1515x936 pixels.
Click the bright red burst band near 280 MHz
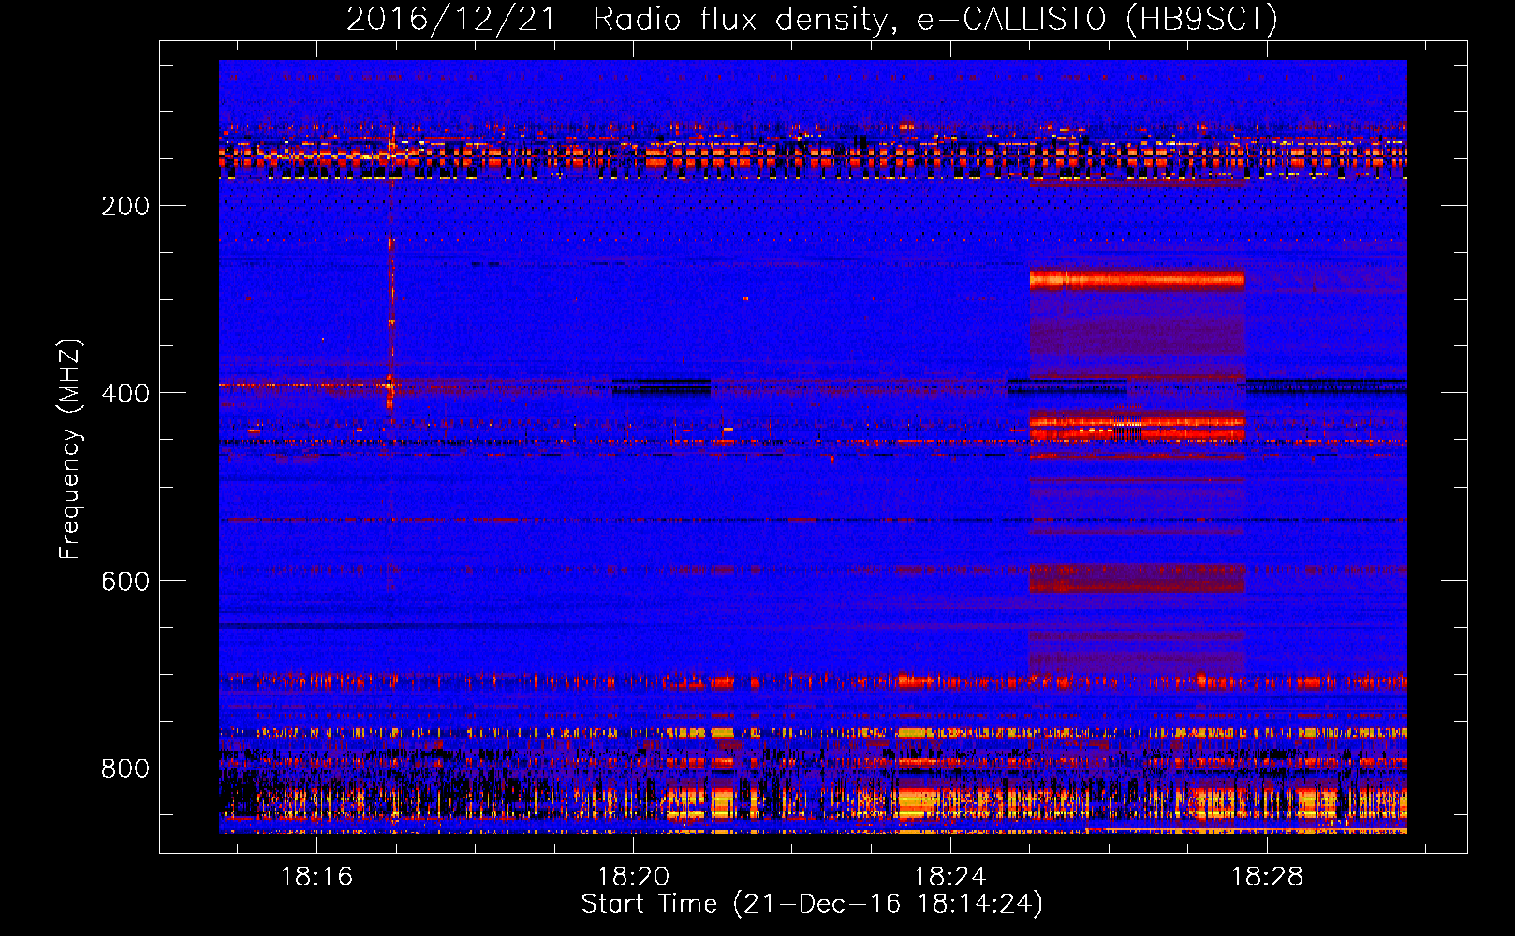click(x=1137, y=279)
